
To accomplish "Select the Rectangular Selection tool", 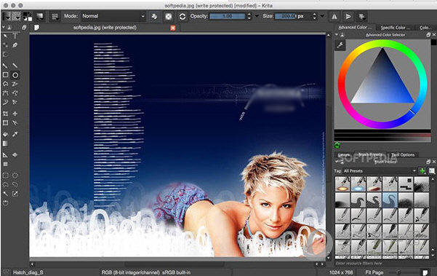I will coord(5,176).
